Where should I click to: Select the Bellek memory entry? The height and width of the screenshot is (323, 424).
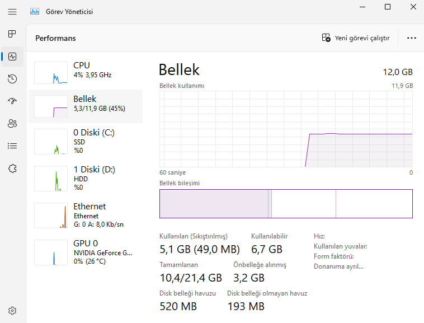click(86, 104)
